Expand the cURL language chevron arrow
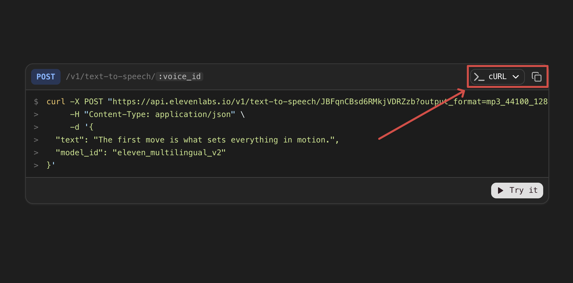This screenshot has width=573, height=283. point(516,77)
